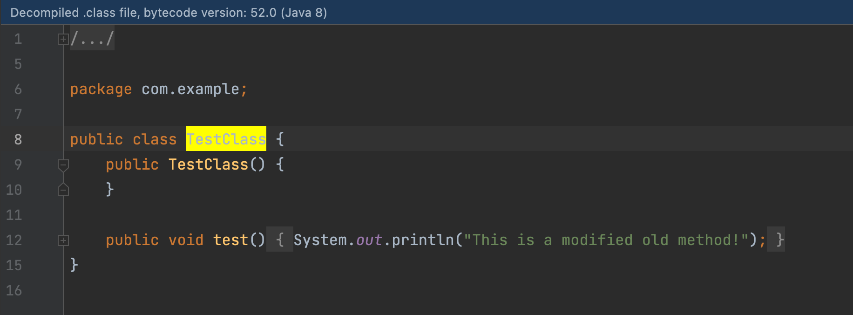Image resolution: width=853 pixels, height=315 pixels.
Task: Click line number 12 in the gutter
Action: pos(14,240)
